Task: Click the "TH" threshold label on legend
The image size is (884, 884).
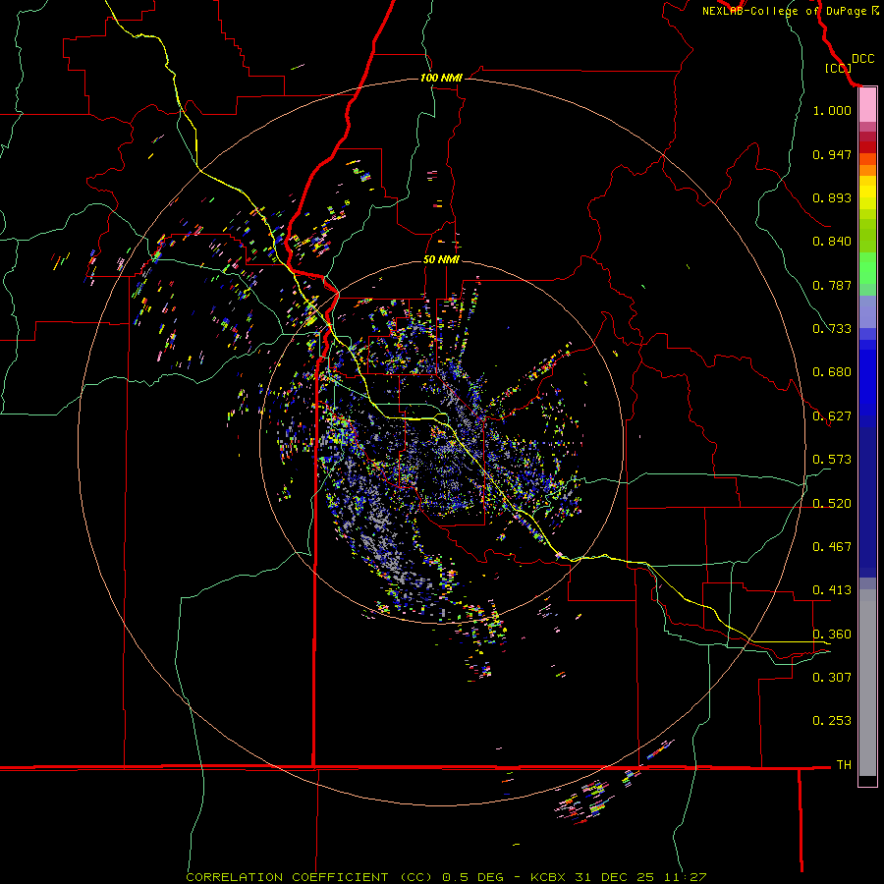Action: [844, 765]
